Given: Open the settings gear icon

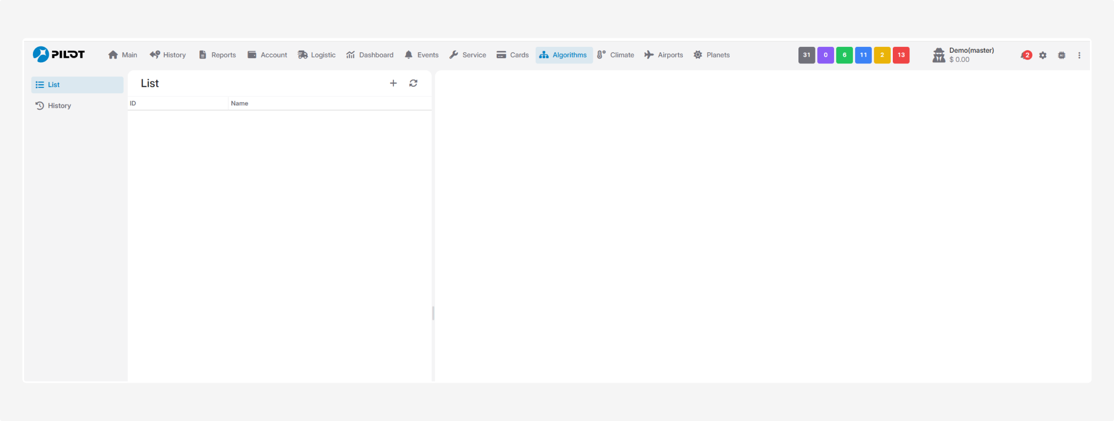Looking at the screenshot, I should click(1043, 55).
